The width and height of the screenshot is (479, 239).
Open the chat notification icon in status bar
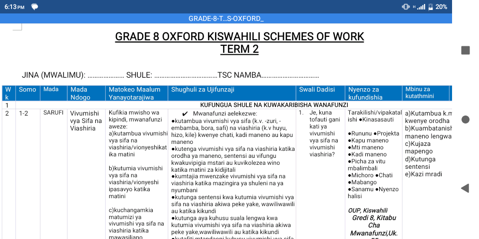[x=35, y=6]
